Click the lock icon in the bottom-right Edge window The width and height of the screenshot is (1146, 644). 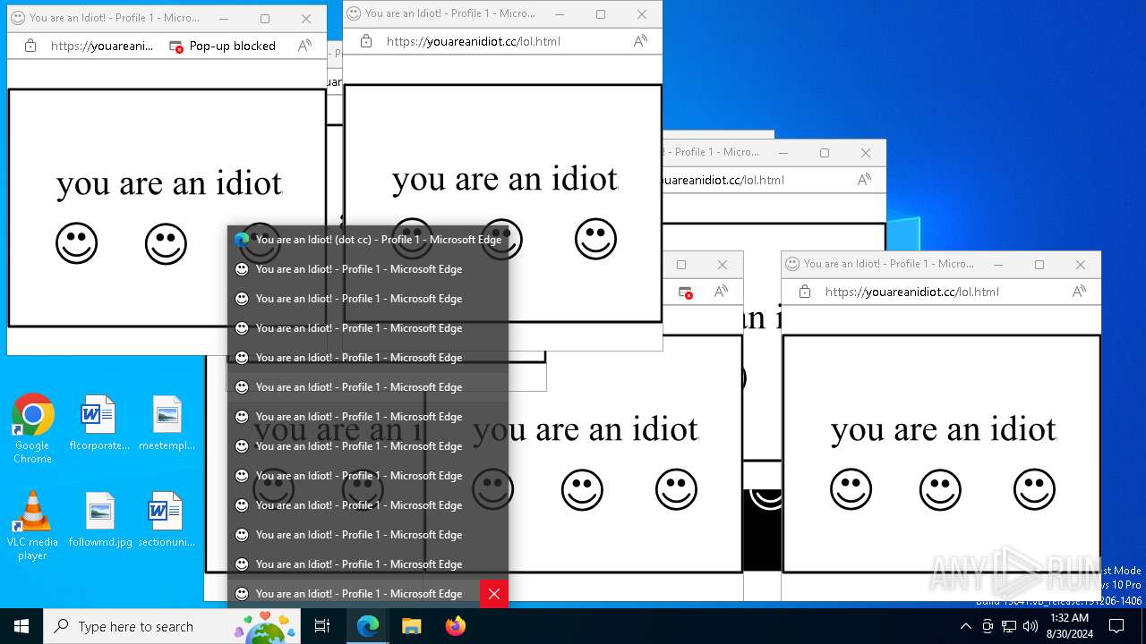tap(805, 292)
